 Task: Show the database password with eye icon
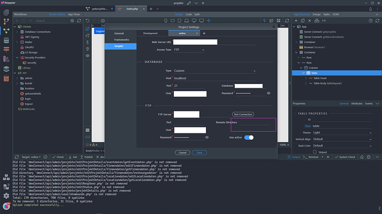(x=269, y=93)
